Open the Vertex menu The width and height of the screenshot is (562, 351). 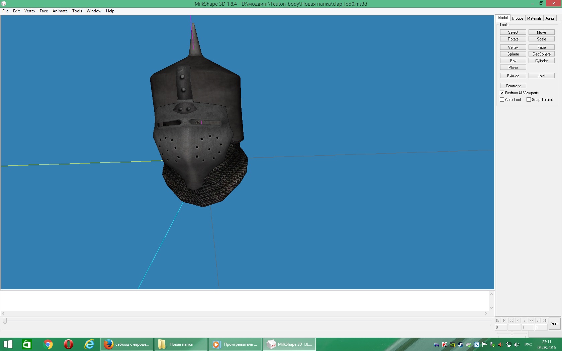pyautogui.click(x=30, y=11)
